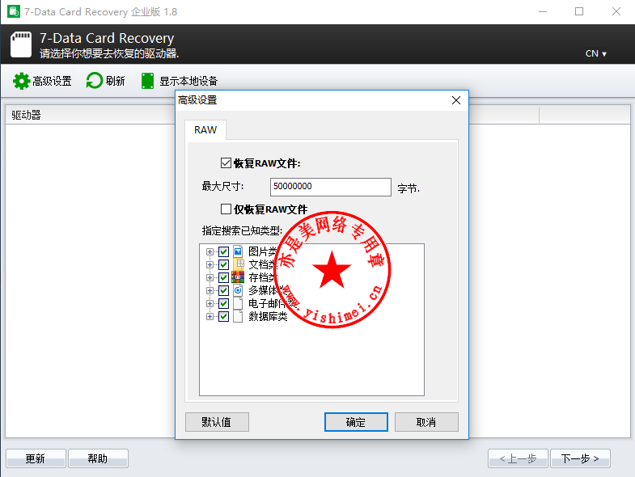Screen dimensions: 635x477
Task: Open the CN language dropdown
Action: click(x=595, y=53)
